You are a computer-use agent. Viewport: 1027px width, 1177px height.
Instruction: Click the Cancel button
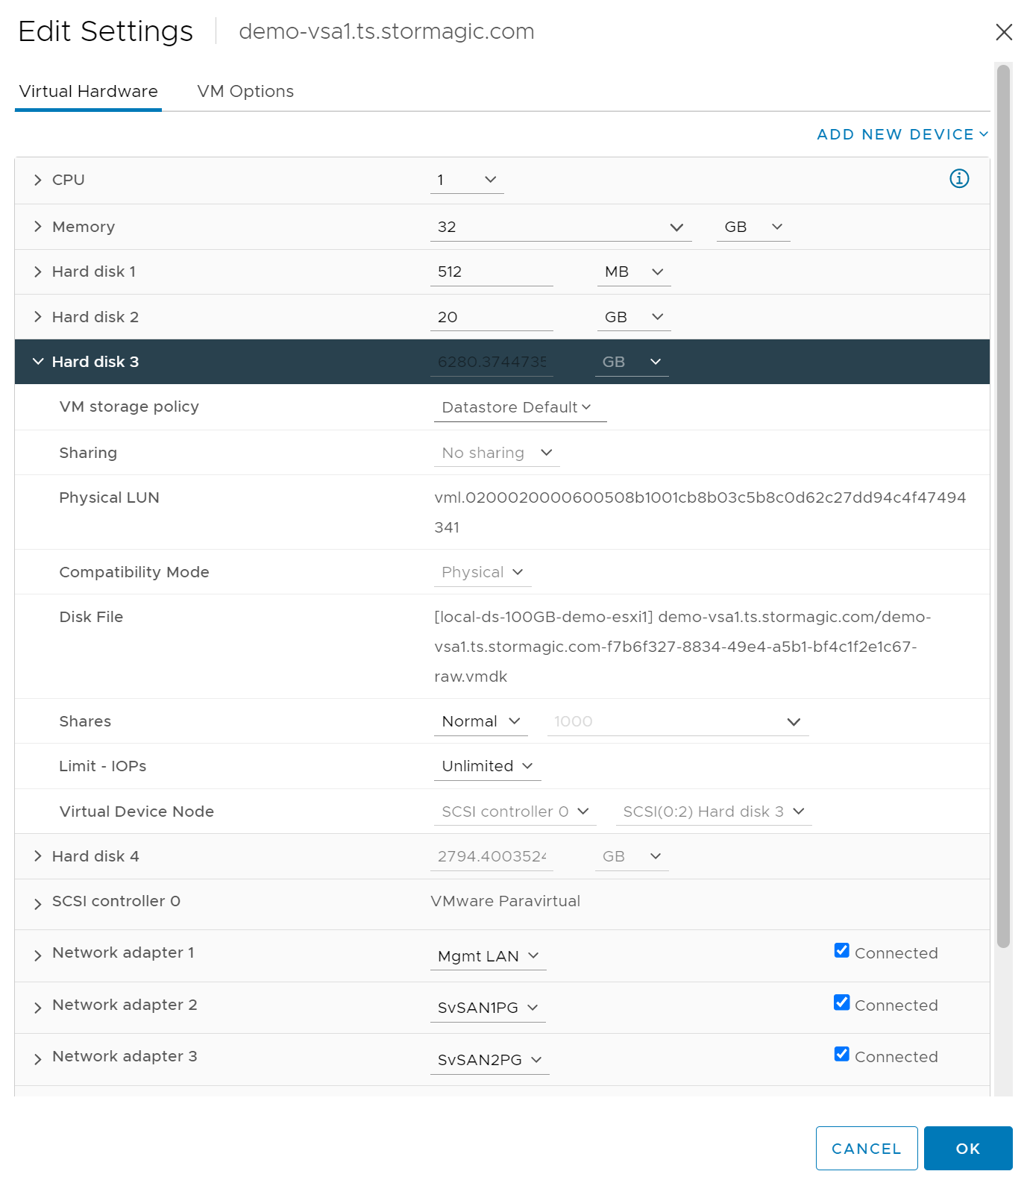[867, 1149]
